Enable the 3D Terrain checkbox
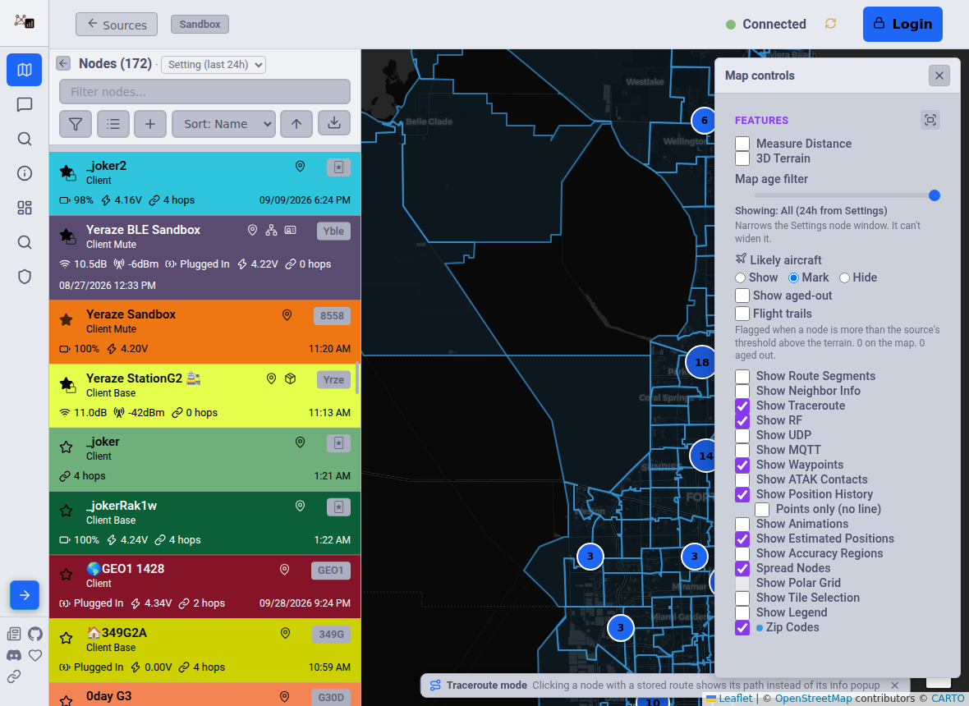Viewport: 969px width, 706px height. click(742, 158)
